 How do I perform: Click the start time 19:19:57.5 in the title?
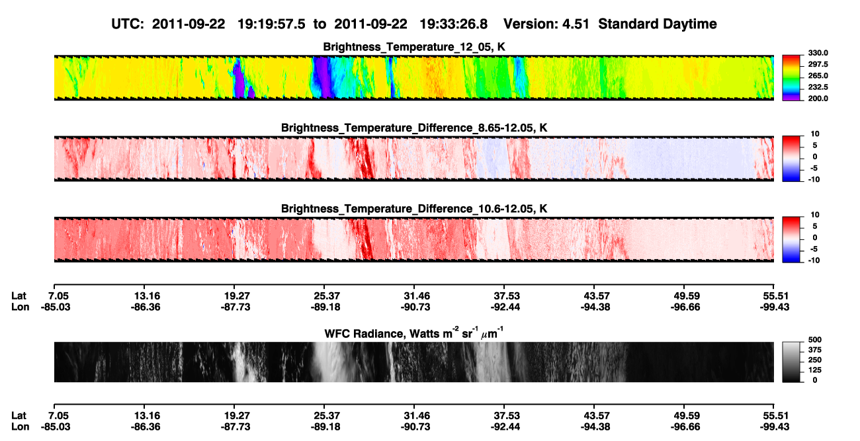point(271,24)
